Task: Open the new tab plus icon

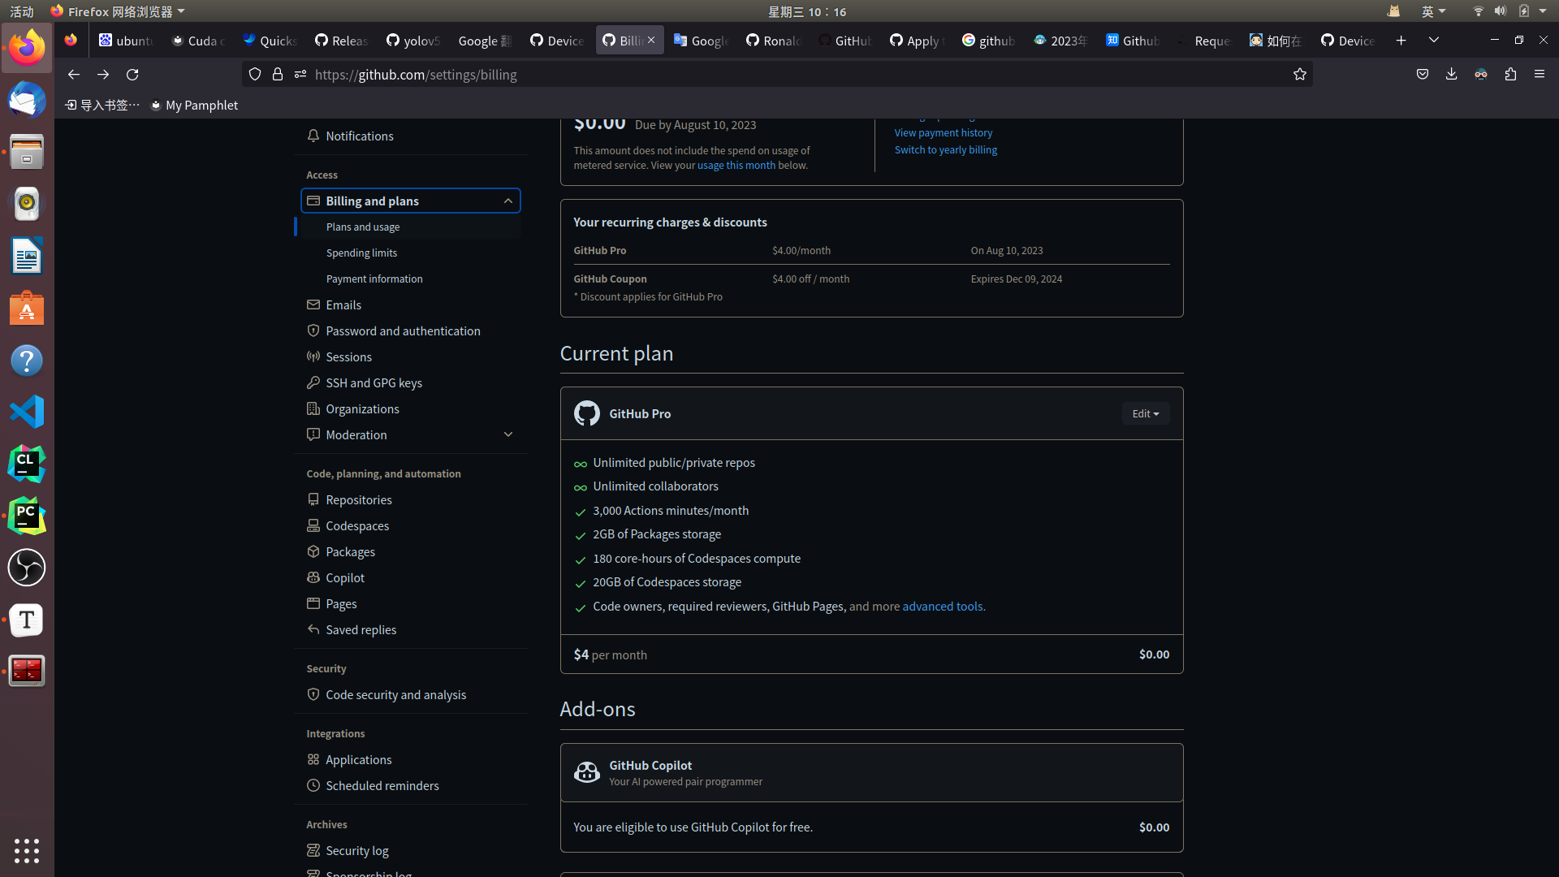Action: (x=1401, y=40)
